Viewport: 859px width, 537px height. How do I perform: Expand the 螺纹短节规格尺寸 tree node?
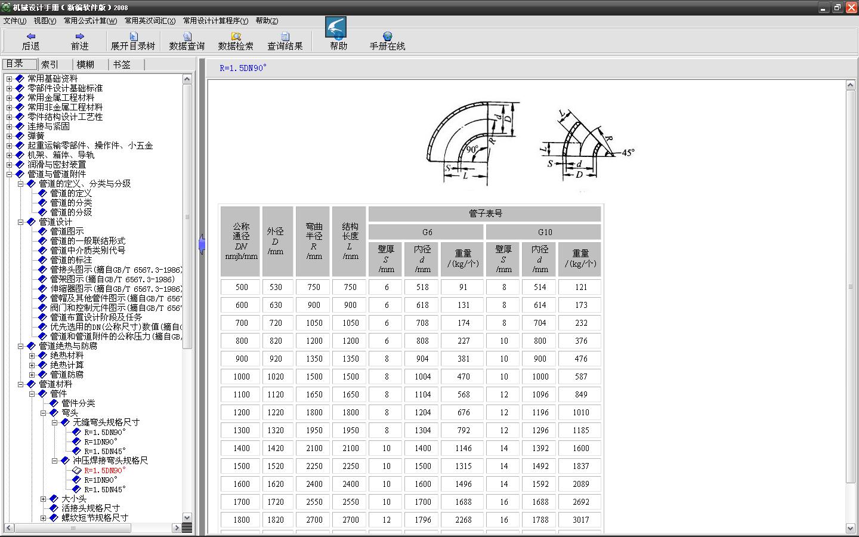pyautogui.click(x=43, y=518)
